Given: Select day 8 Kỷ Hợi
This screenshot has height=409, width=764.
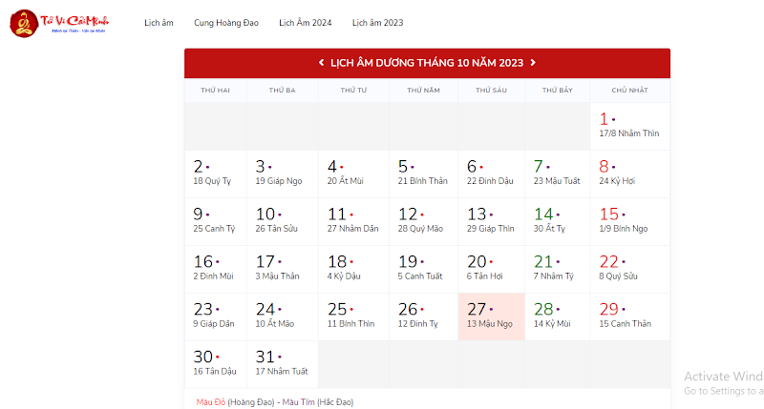Looking at the screenshot, I should [630, 174].
